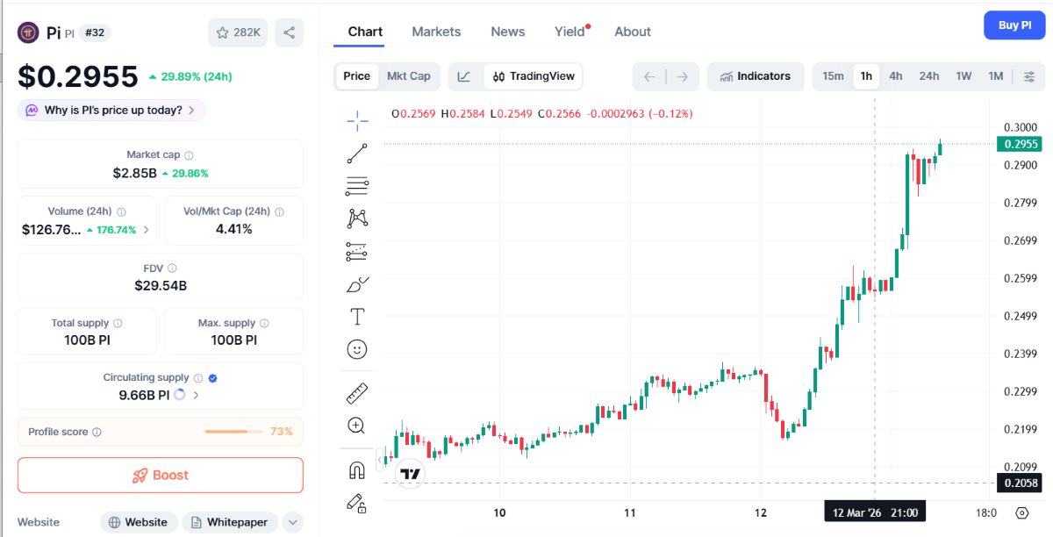Open the Whitepaper link
This screenshot has width=1053, height=537.
tap(230, 522)
